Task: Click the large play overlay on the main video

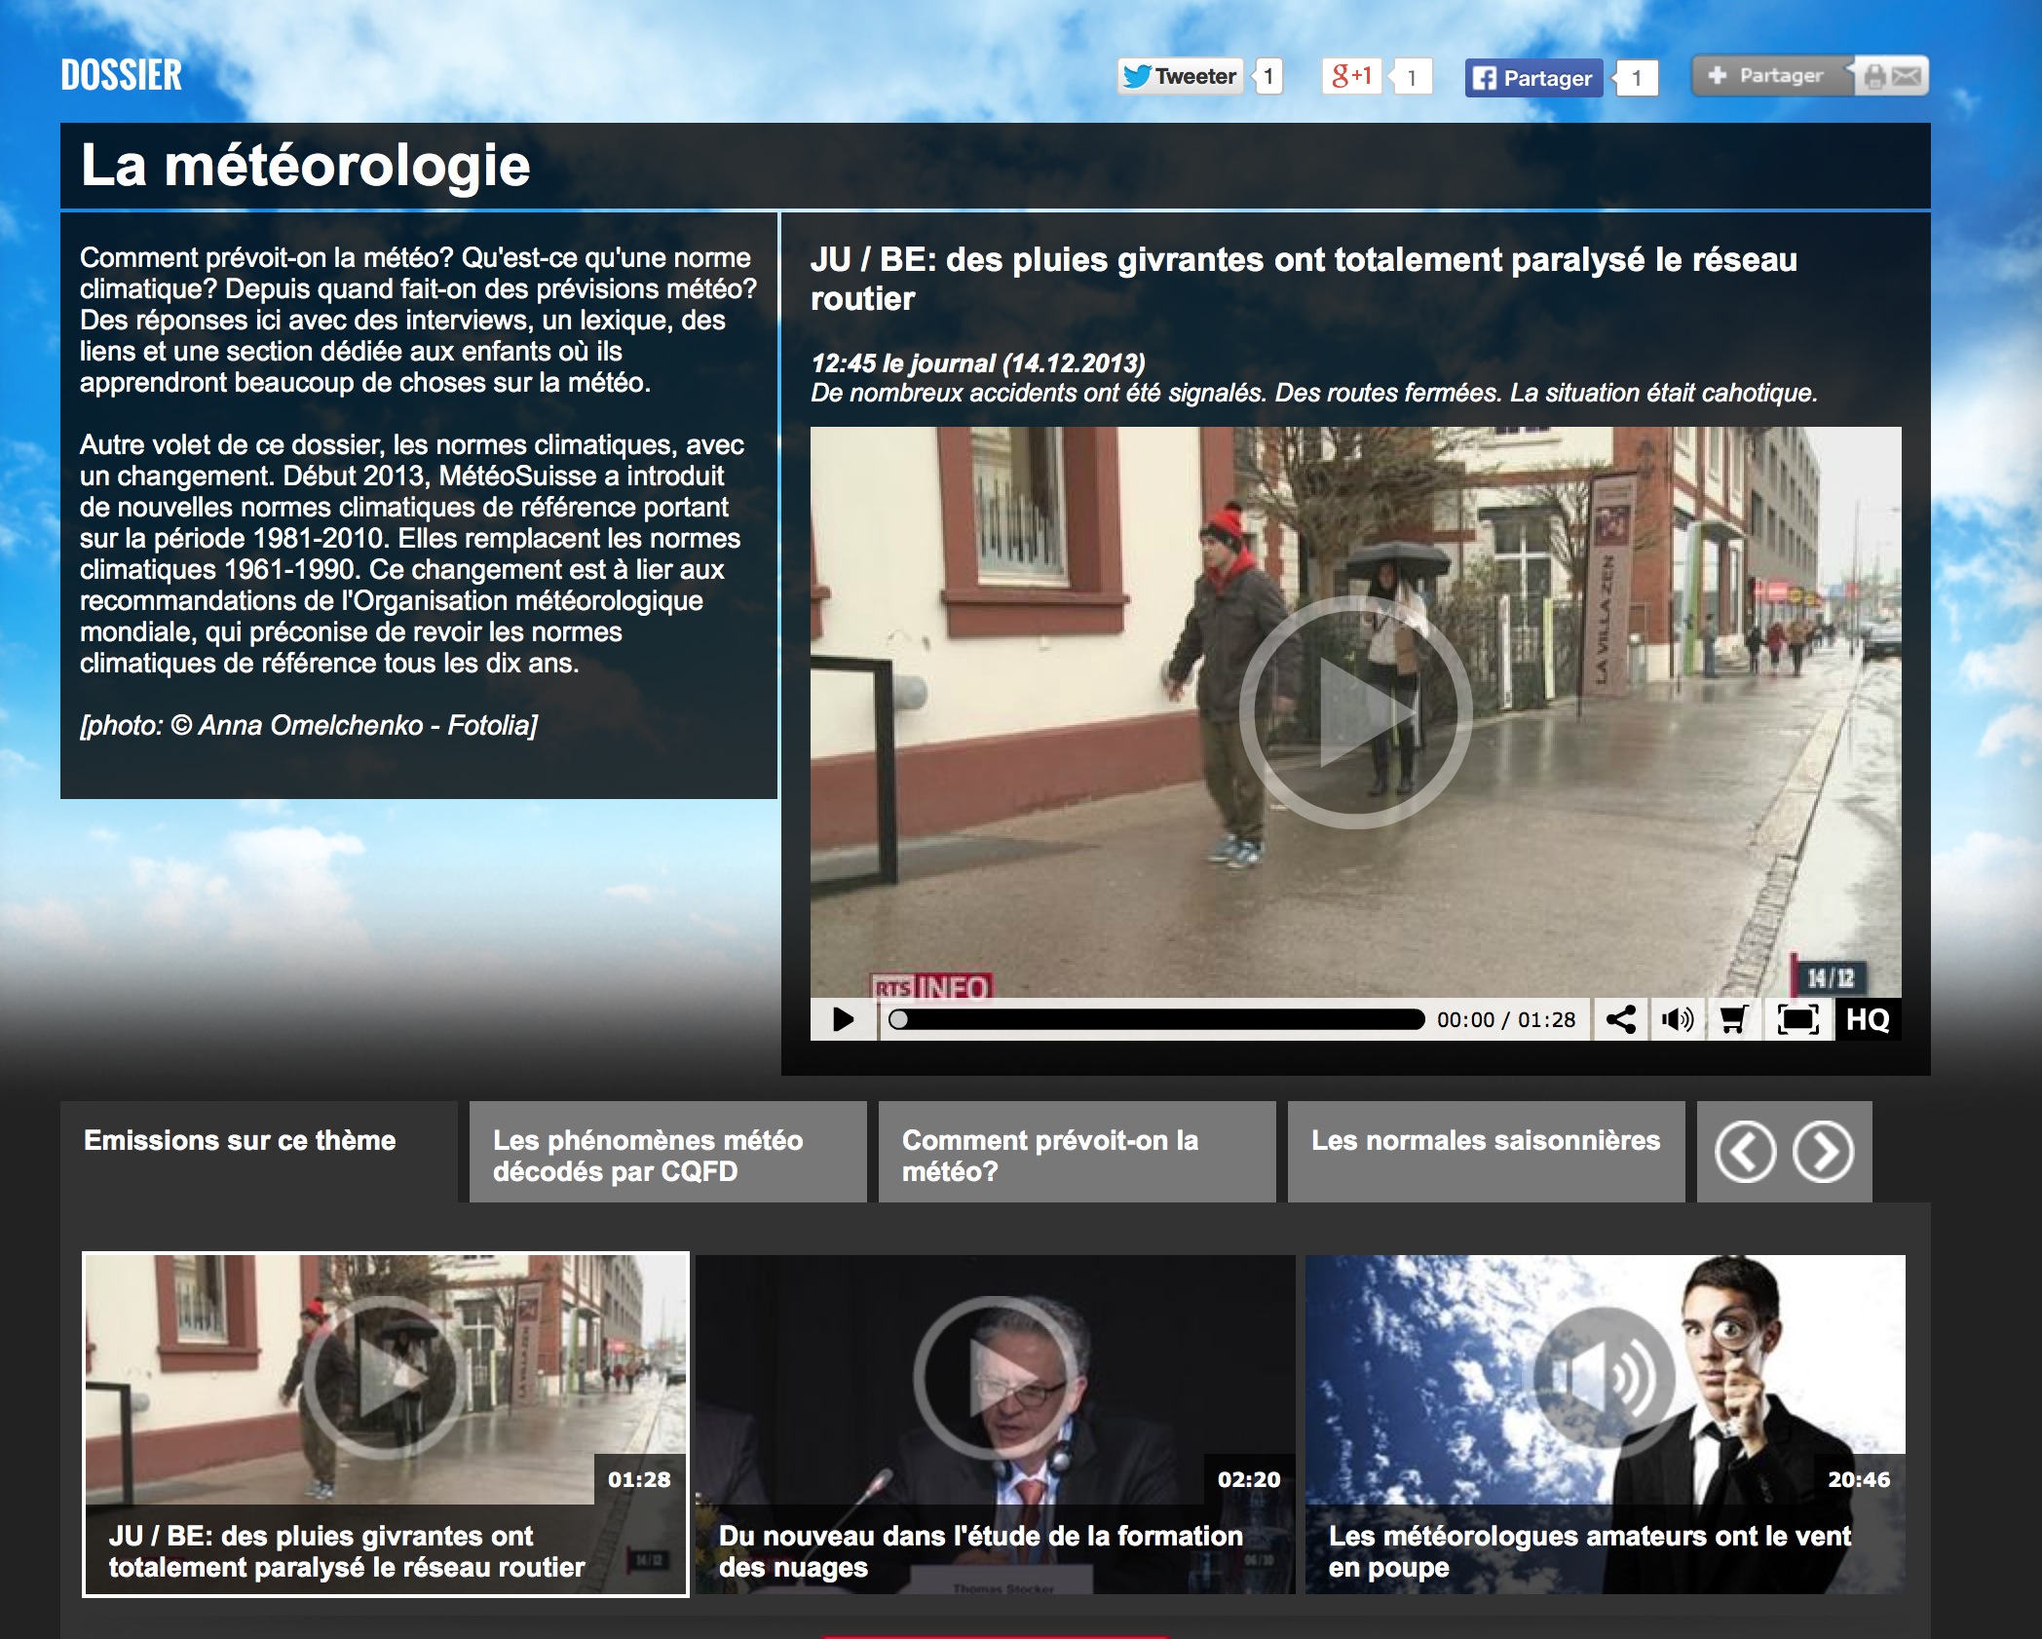Action: pos(1355,712)
